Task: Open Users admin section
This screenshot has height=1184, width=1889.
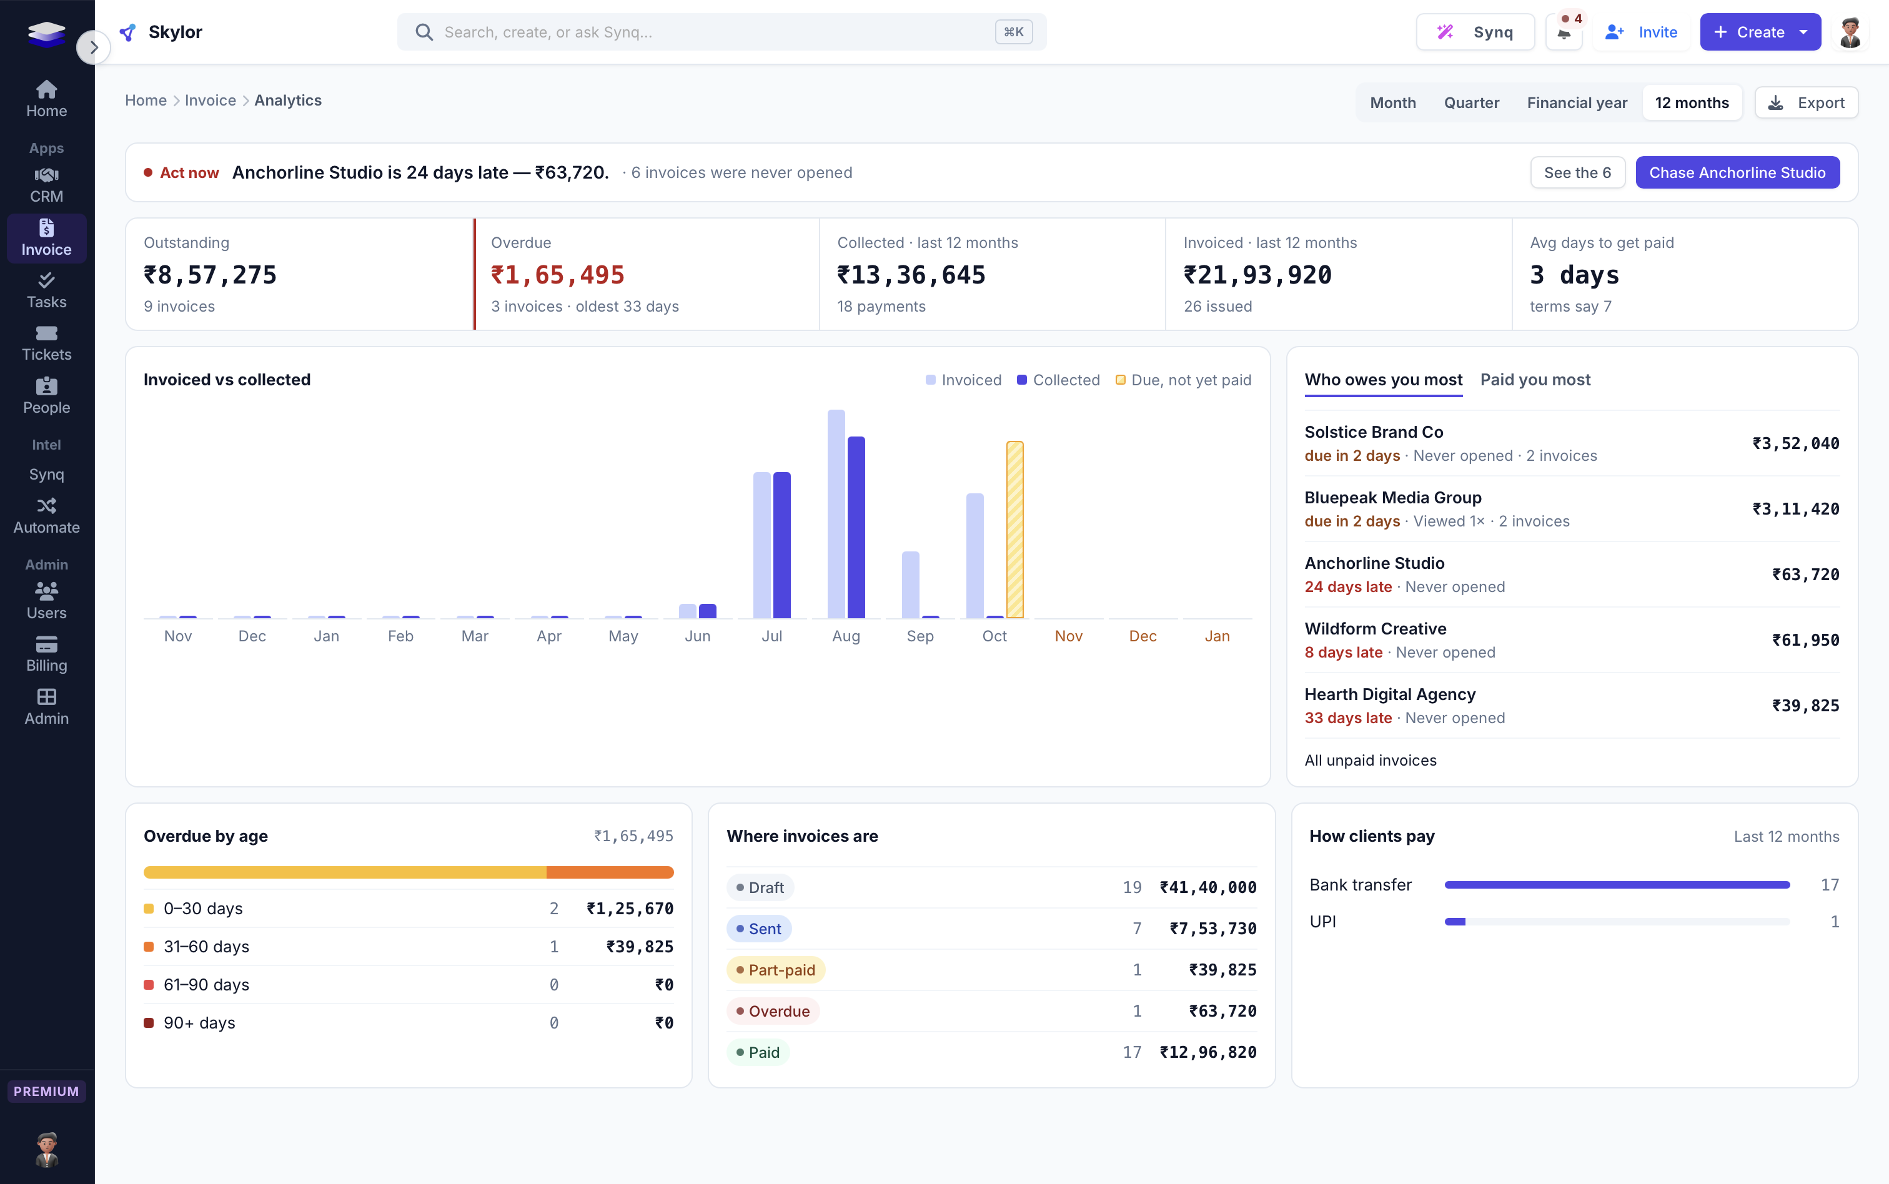Action: [46, 601]
